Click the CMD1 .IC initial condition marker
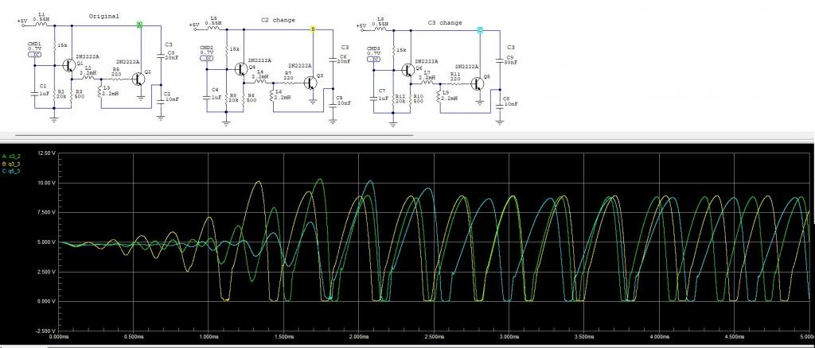The width and height of the screenshot is (815, 348). (x=34, y=54)
